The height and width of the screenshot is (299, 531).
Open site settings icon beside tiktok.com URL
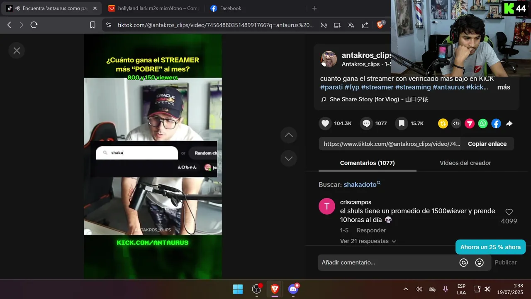coord(109,25)
